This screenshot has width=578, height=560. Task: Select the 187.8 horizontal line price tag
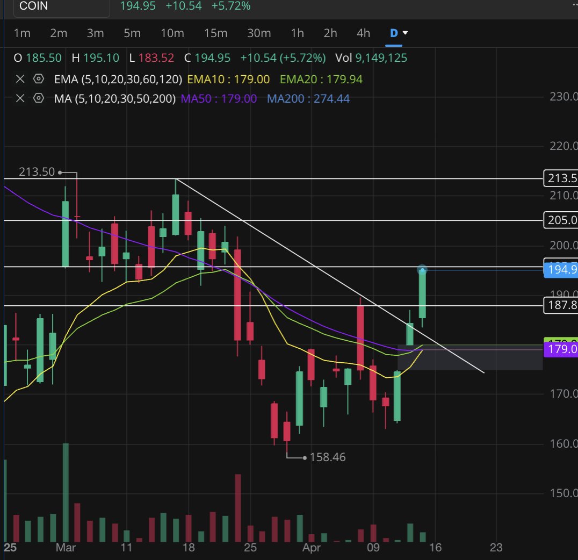[x=561, y=305]
